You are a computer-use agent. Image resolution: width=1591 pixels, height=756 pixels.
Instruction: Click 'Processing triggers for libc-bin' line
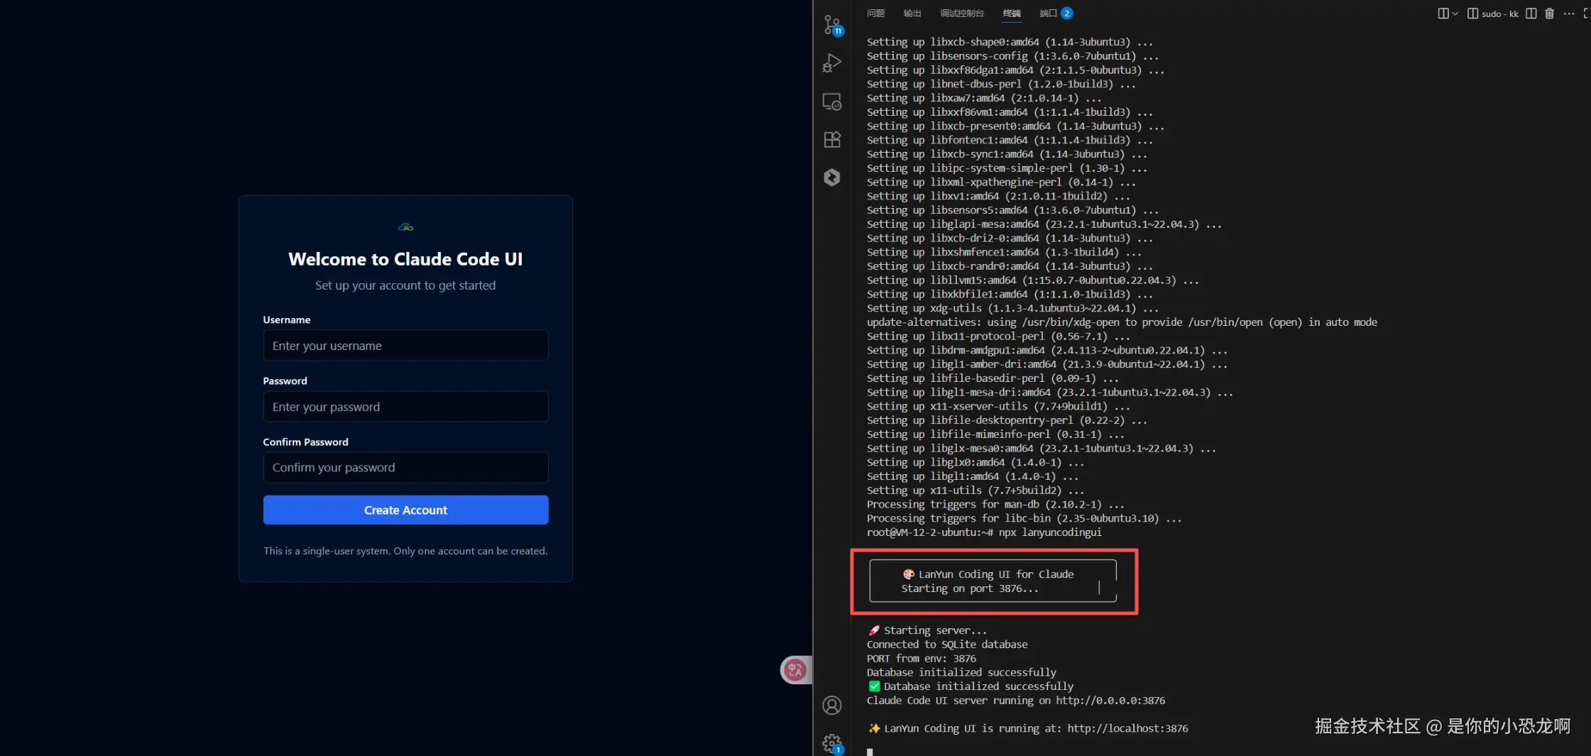coord(1024,519)
